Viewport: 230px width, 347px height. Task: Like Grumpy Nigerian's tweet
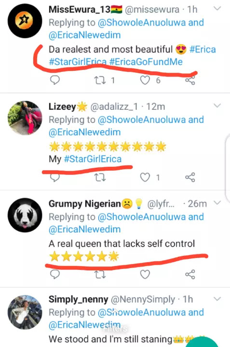tap(145, 274)
